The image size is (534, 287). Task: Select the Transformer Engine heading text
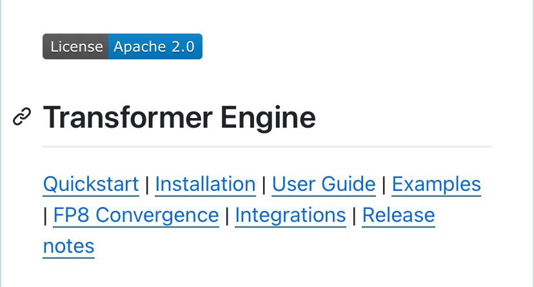179,117
